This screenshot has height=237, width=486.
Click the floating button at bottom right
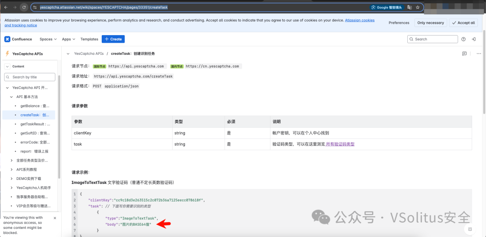(x=469, y=229)
